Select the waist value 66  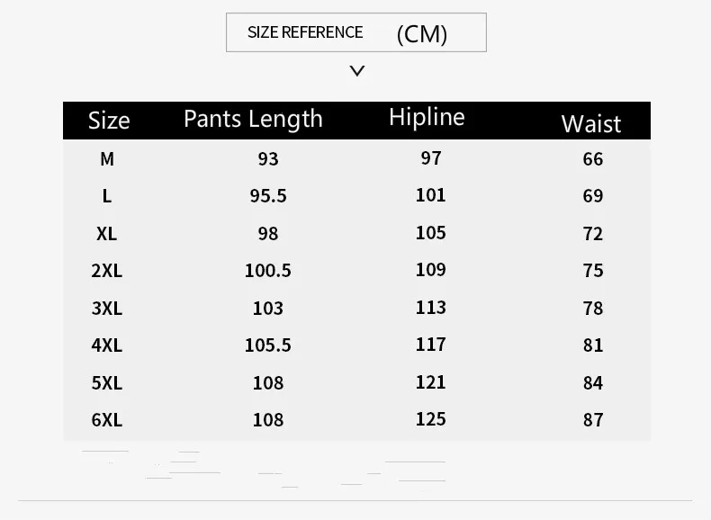point(593,159)
